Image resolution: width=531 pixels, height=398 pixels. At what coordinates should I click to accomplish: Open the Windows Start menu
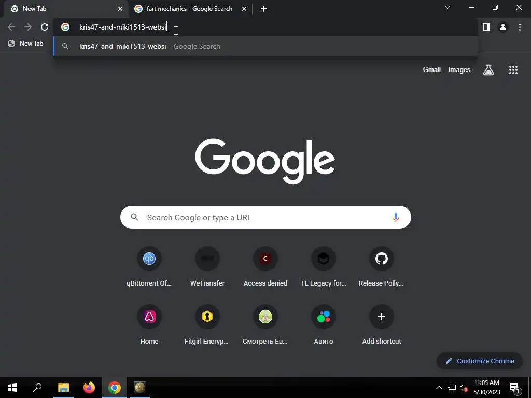pyautogui.click(x=12, y=388)
